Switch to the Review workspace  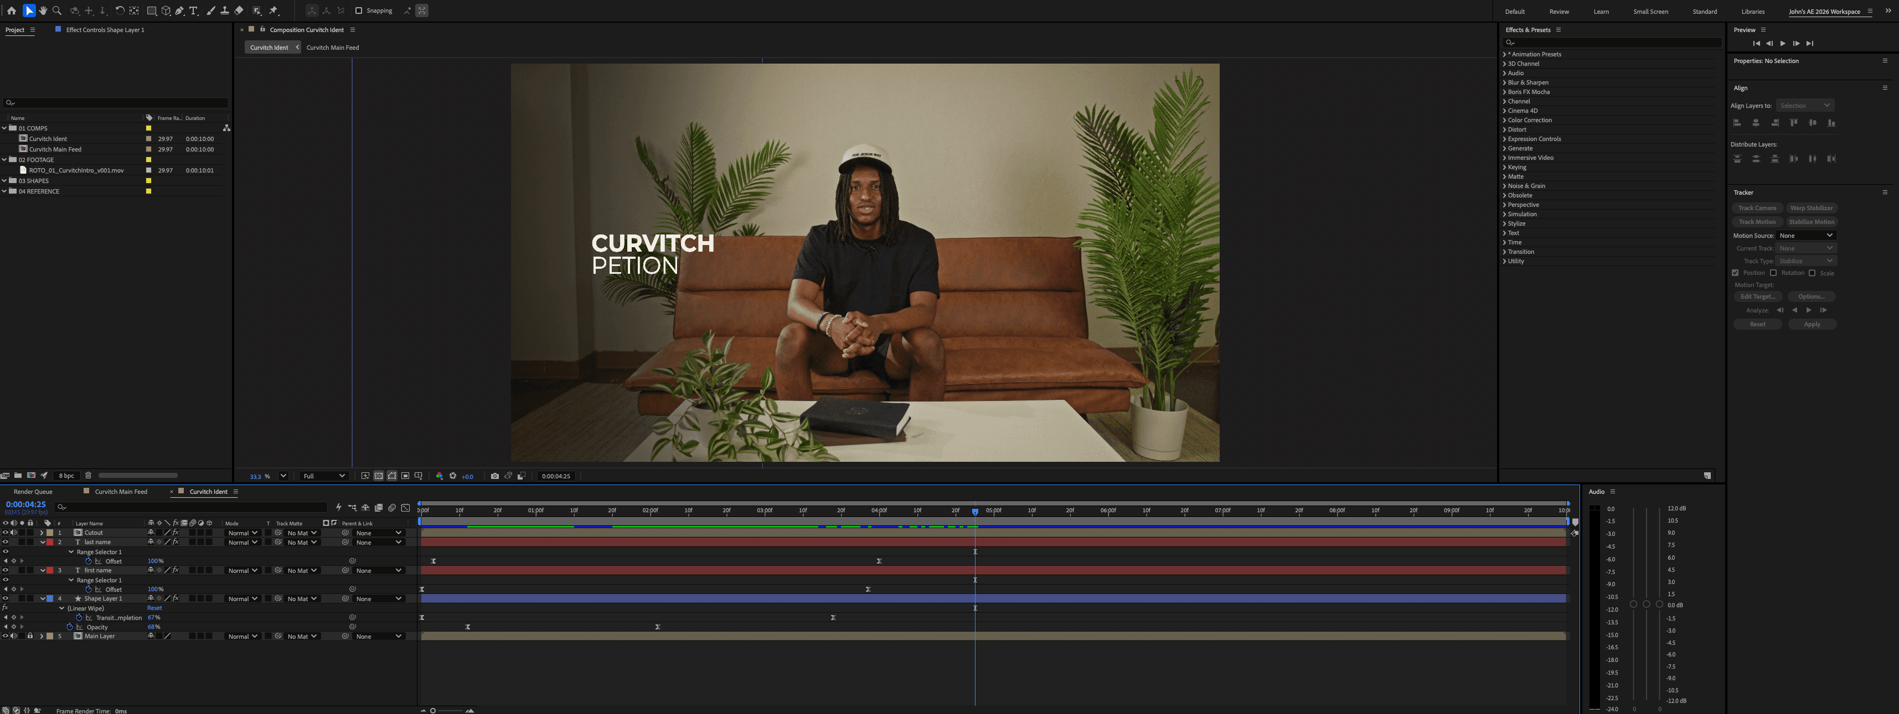(1559, 12)
